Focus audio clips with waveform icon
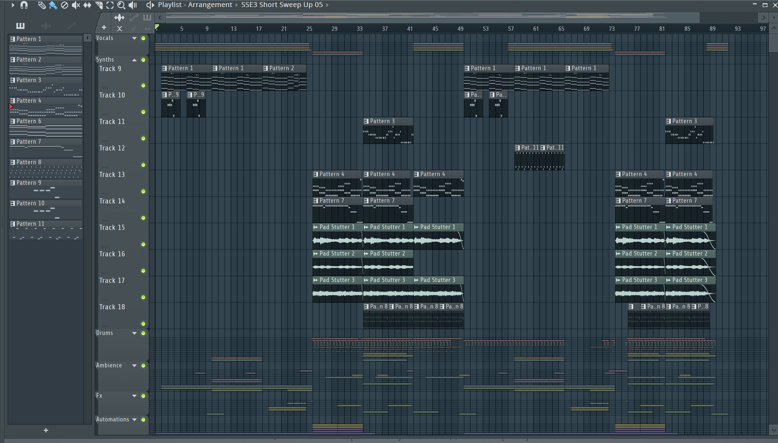Screen dimensions: 778x443 119,18
